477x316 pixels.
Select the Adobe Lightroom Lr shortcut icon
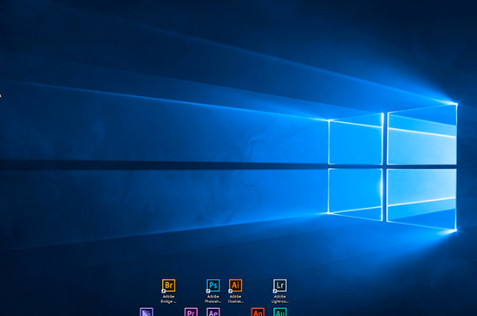pos(280,286)
